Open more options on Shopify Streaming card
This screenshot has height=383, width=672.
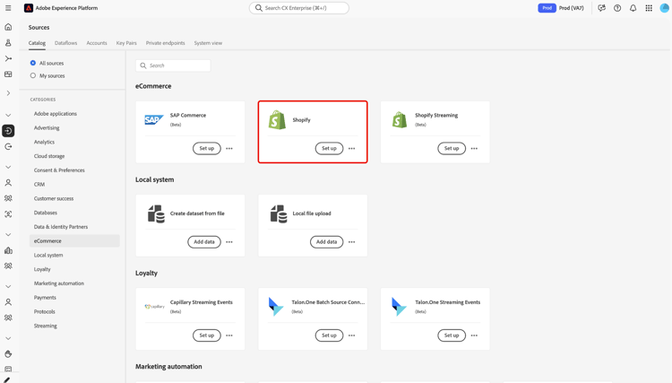(474, 148)
